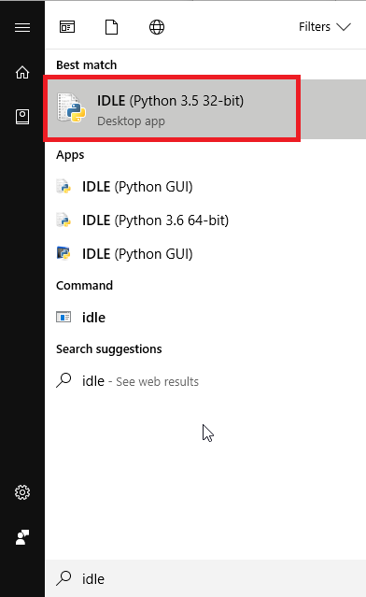Open the Notebook icon in sidebar
The height and width of the screenshot is (597, 366).
pyautogui.click(x=22, y=117)
